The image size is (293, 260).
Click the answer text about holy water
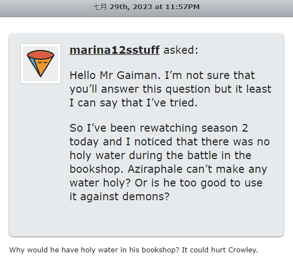click(x=134, y=250)
